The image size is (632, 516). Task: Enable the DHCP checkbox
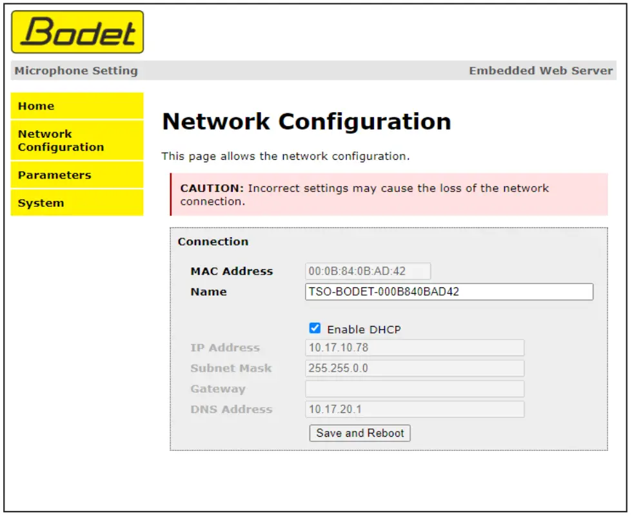(x=314, y=329)
